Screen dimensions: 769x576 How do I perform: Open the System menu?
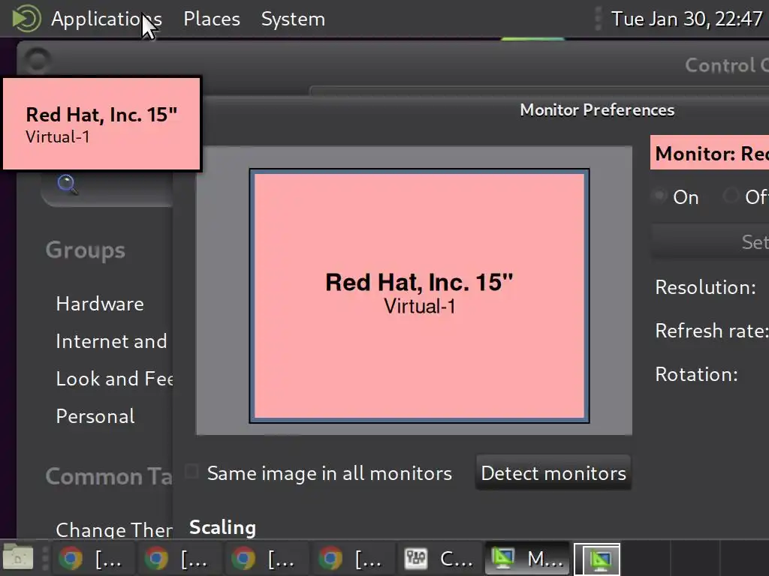(293, 19)
